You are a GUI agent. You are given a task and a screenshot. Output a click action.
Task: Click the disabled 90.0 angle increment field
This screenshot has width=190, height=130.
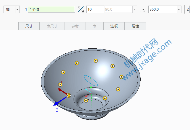118,9
